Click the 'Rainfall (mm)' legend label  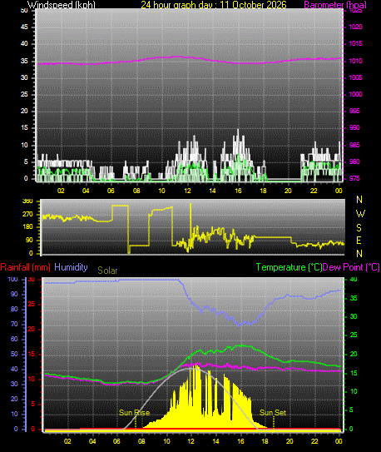(x=25, y=267)
